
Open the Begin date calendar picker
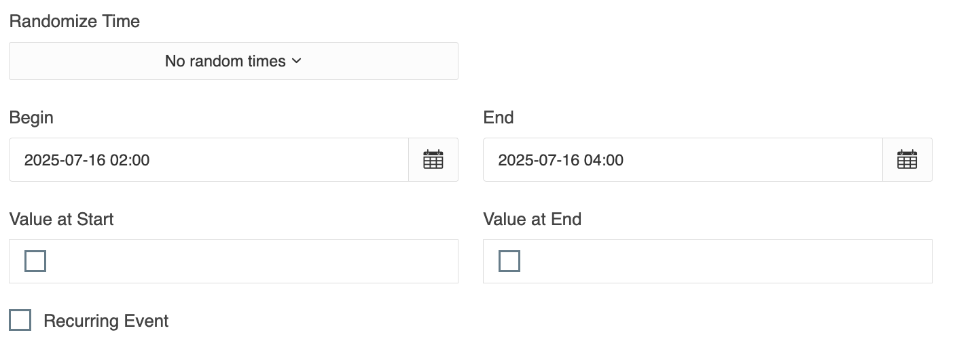tap(433, 160)
